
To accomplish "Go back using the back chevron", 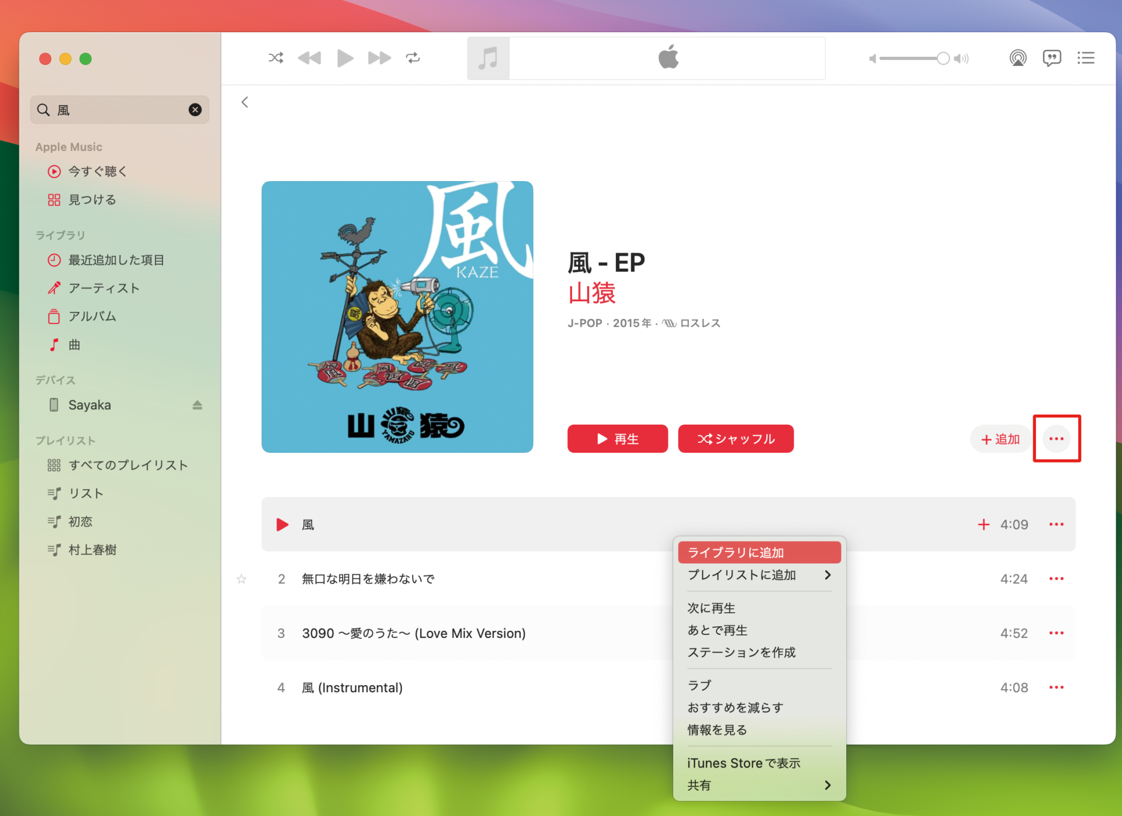I will pyautogui.click(x=245, y=102).
